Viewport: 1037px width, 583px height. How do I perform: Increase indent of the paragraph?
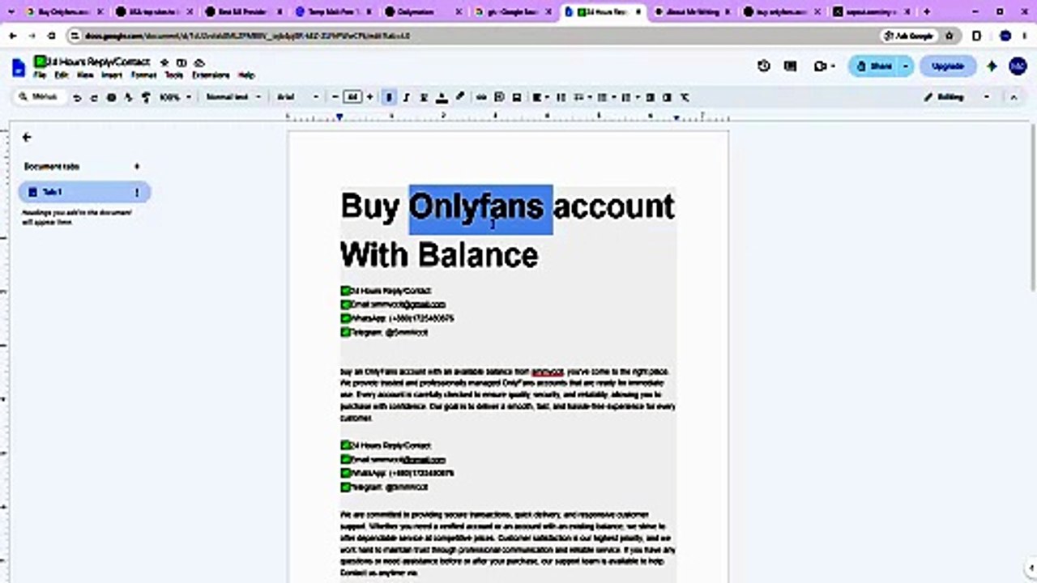667,97
